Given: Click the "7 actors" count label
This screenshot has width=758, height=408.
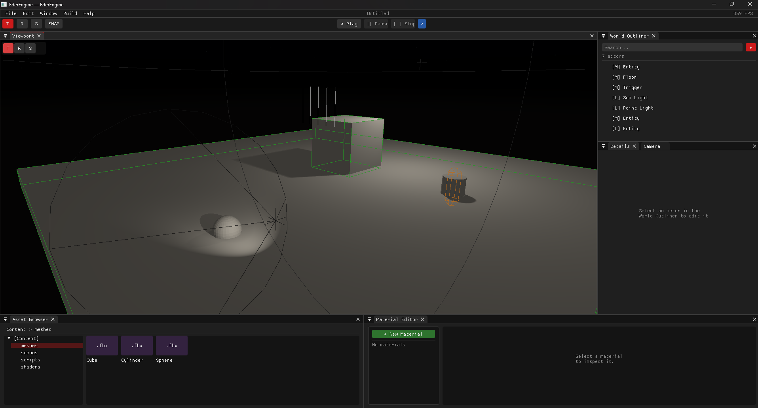Looking at the screenshot, I should pos(613,57).
